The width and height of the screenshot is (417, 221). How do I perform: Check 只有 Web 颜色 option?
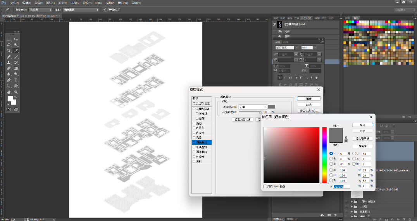(x=265, y=187)
